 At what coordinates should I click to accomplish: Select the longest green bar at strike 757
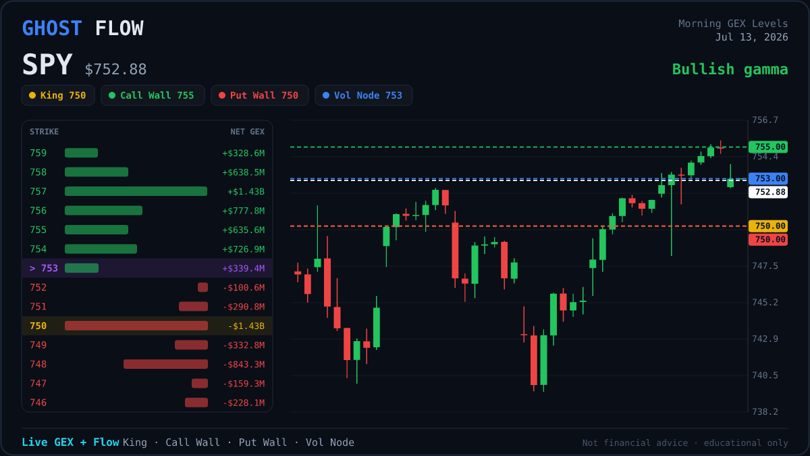136,191
